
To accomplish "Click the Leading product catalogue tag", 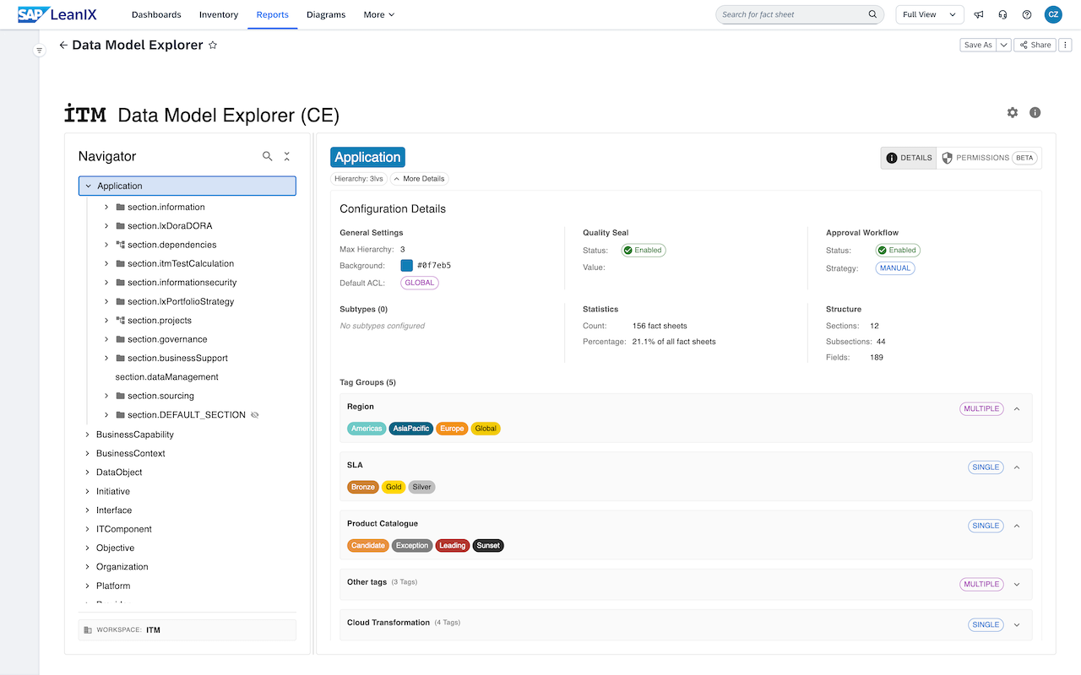I will coord(453,546).
